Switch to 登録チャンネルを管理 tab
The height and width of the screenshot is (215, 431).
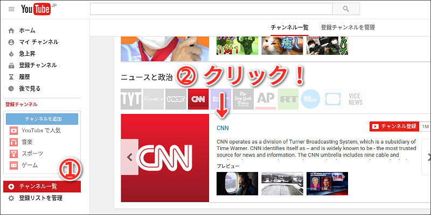point(348,27)
